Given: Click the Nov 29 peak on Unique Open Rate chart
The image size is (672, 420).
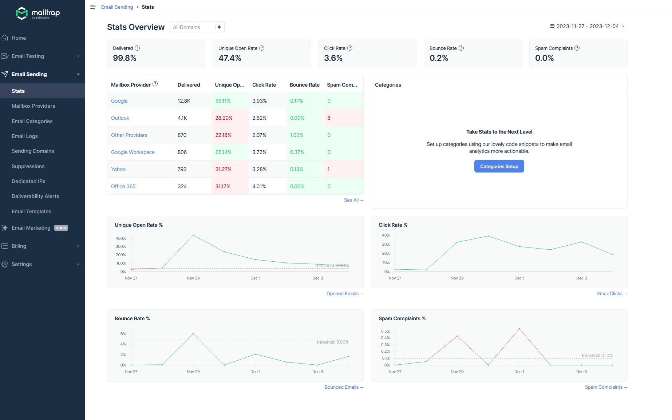Looking at the screenshot, I should [193, 235].
